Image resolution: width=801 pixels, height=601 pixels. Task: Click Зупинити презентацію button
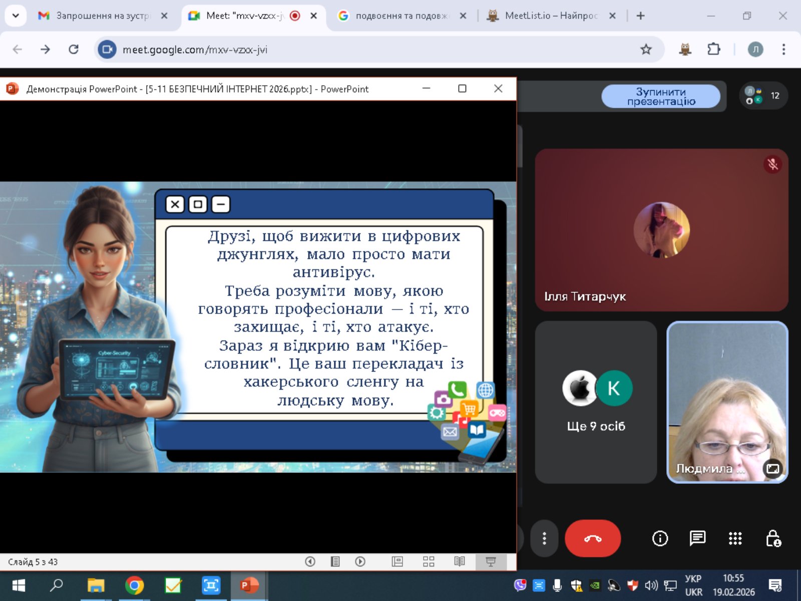coord(661,96)
